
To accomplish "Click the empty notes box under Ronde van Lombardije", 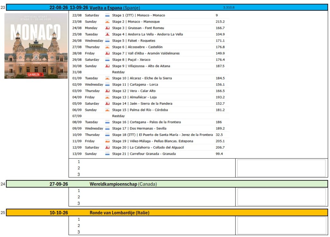I will [x=281, y=225].
